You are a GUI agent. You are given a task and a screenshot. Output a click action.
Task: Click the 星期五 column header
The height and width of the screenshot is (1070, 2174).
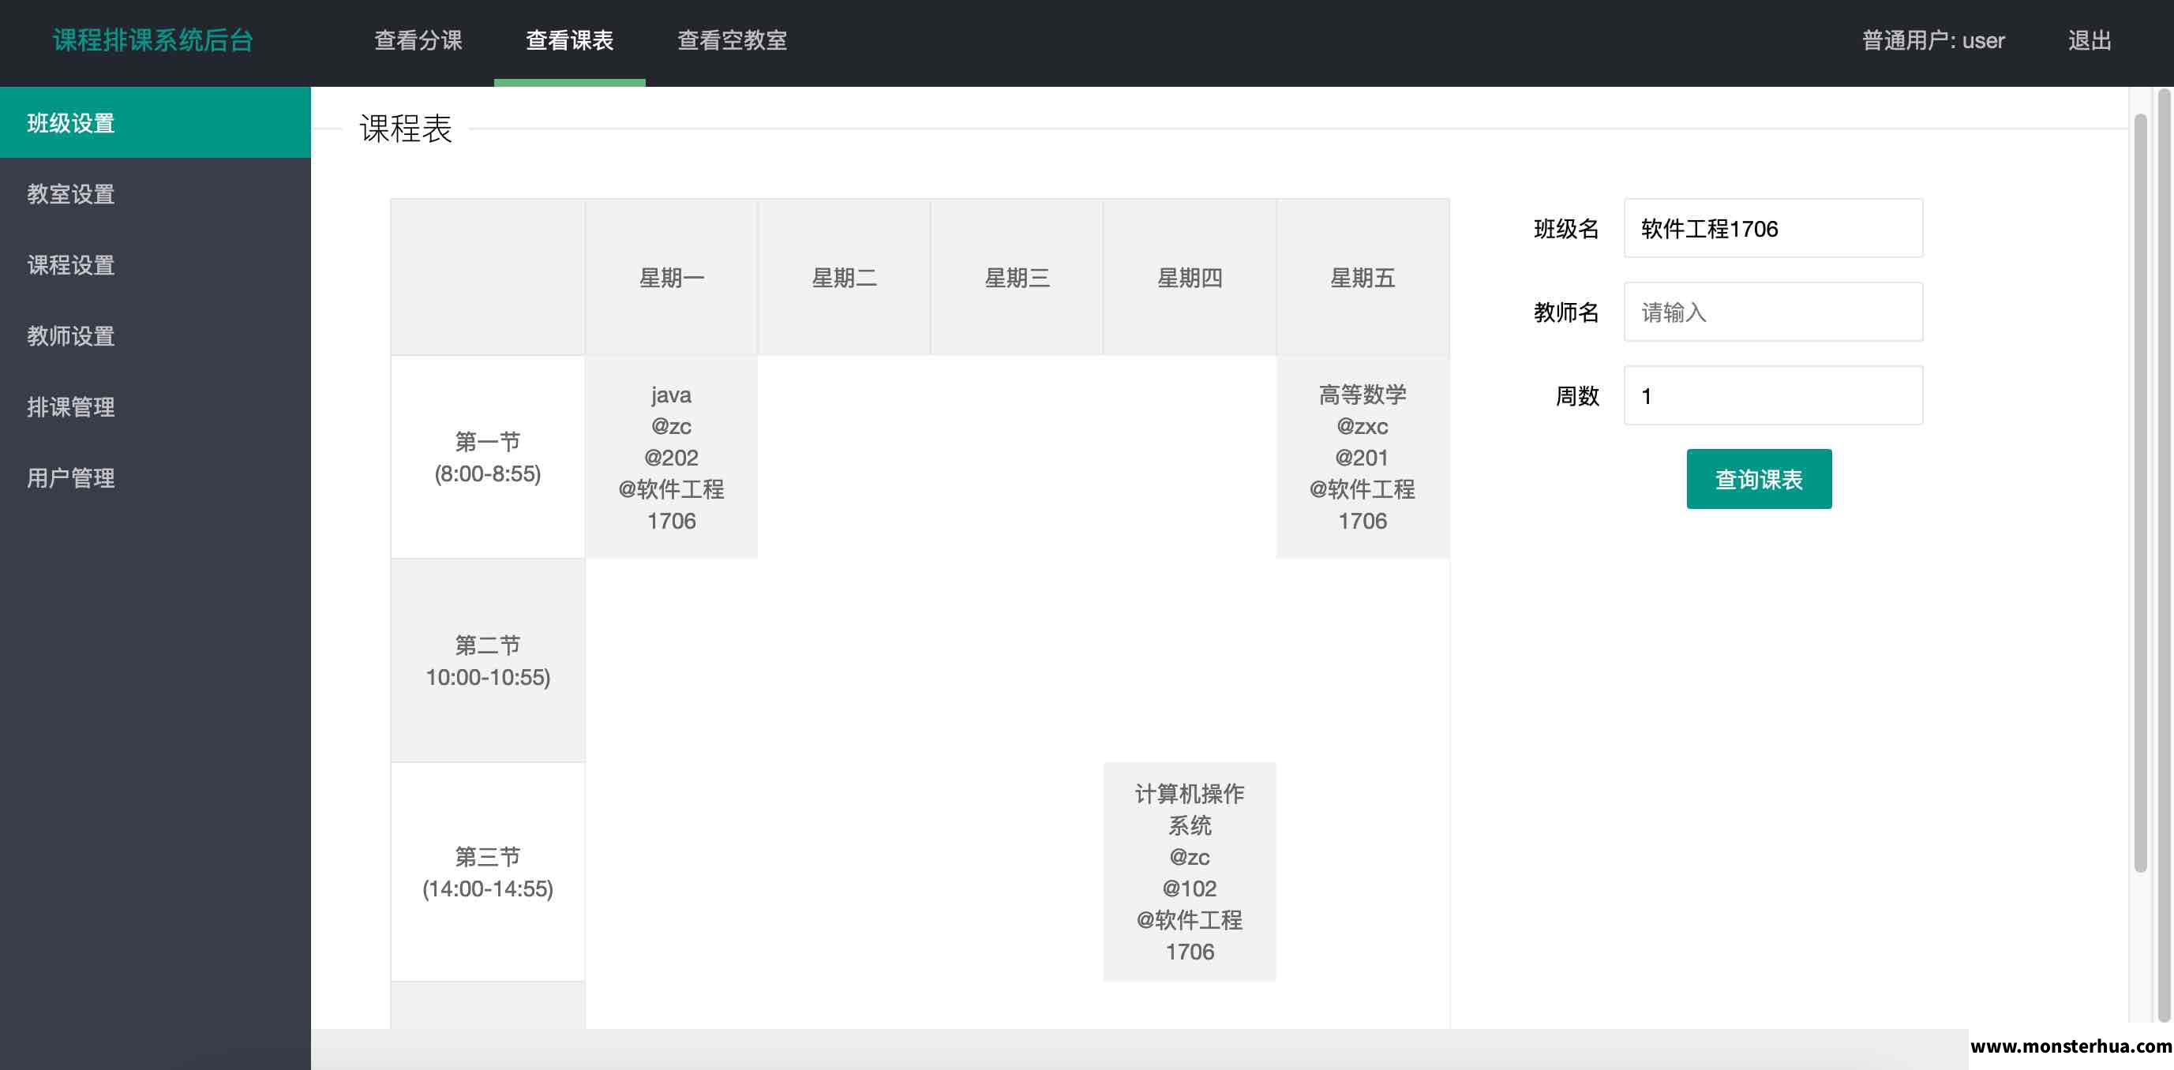click(1362, 277)
